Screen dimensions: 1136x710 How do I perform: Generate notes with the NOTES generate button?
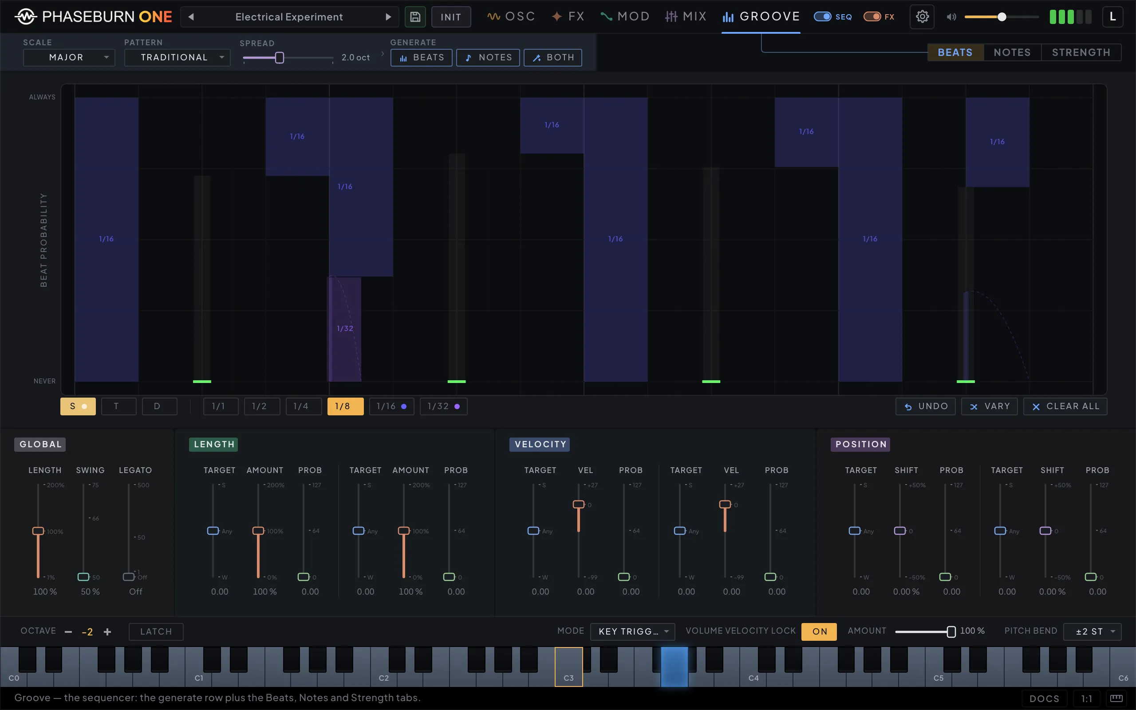[x=488, y=58]
